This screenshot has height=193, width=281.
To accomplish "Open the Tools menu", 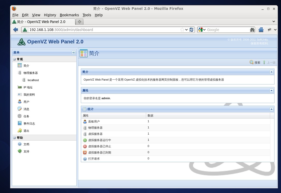I will click(87, 15).
